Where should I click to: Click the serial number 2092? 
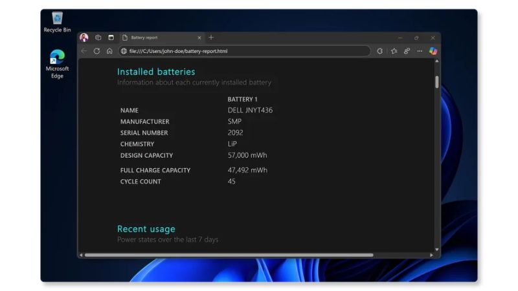point(235,133)
